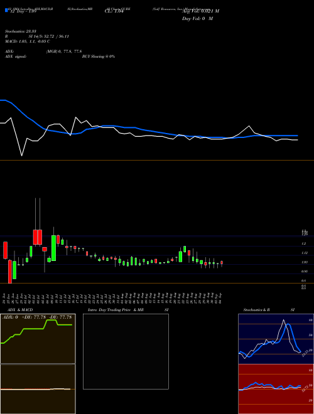Click the 'Avg Vol: 0.021 M' value

[x=200, y=11]
